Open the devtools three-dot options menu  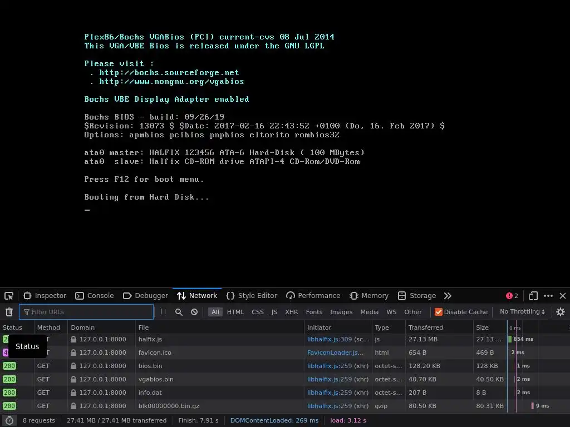pyautogui.click(x=548, y=296)
